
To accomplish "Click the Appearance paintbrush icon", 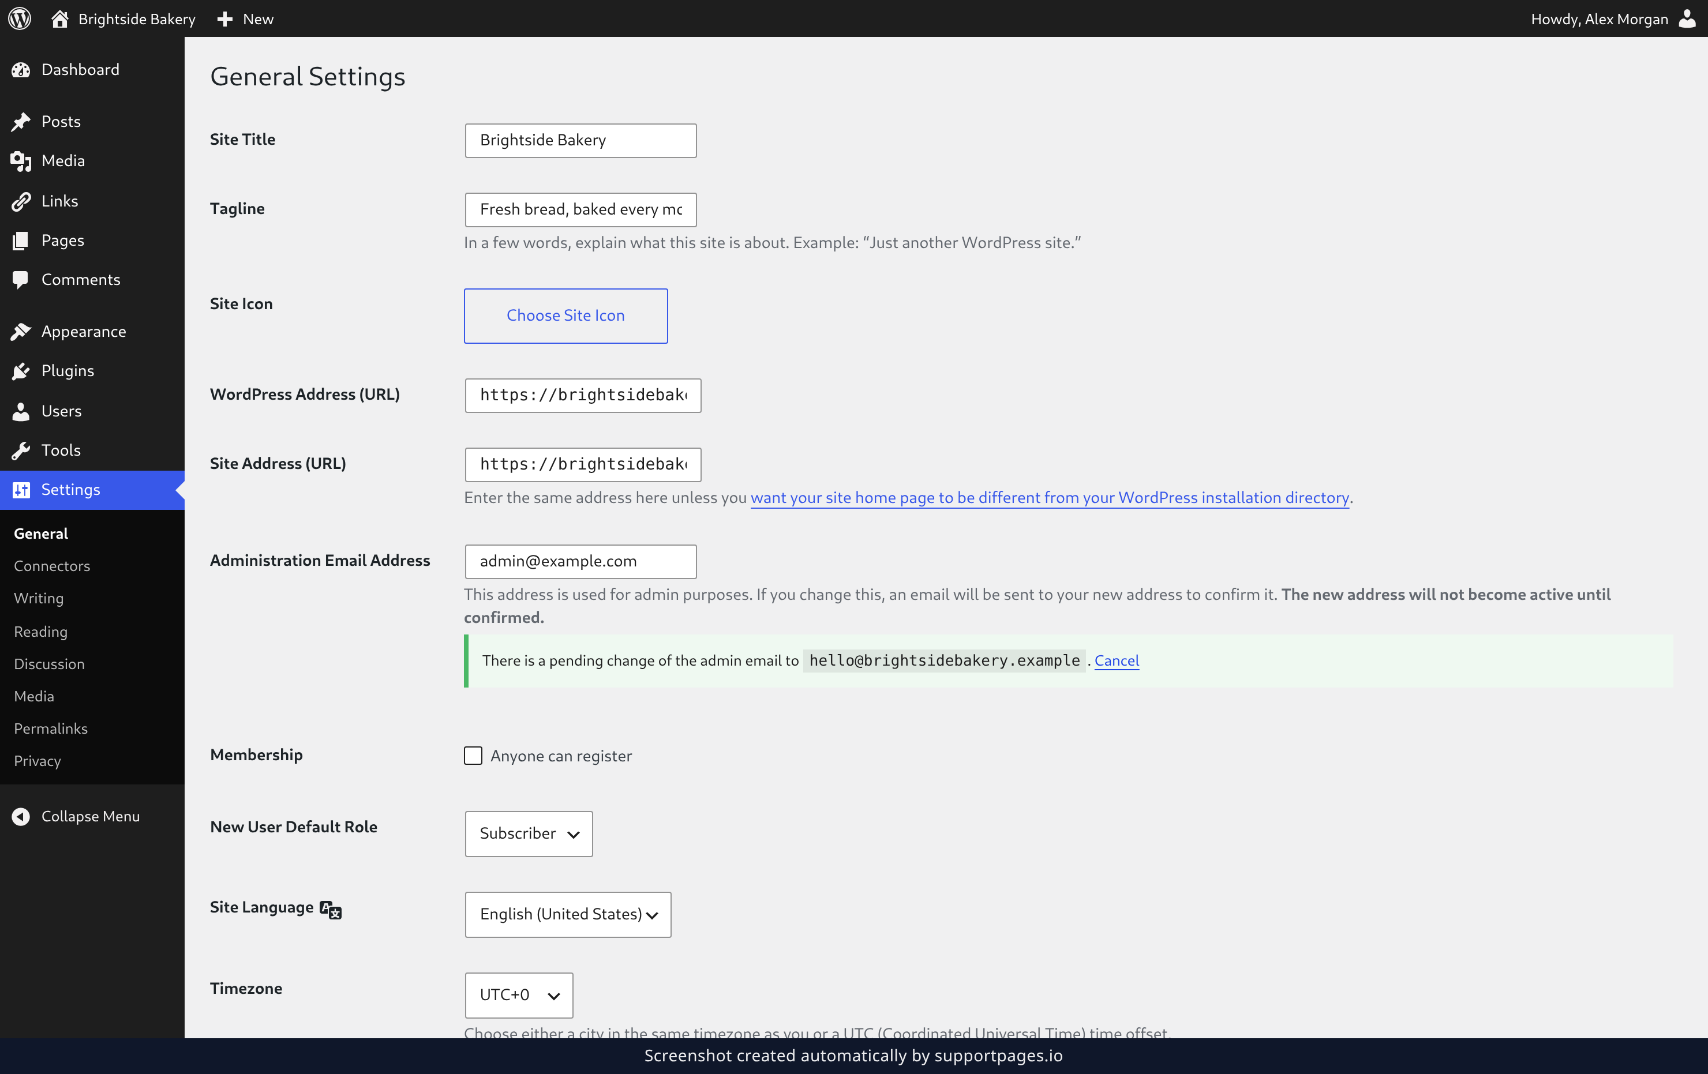I will point(21,332).
